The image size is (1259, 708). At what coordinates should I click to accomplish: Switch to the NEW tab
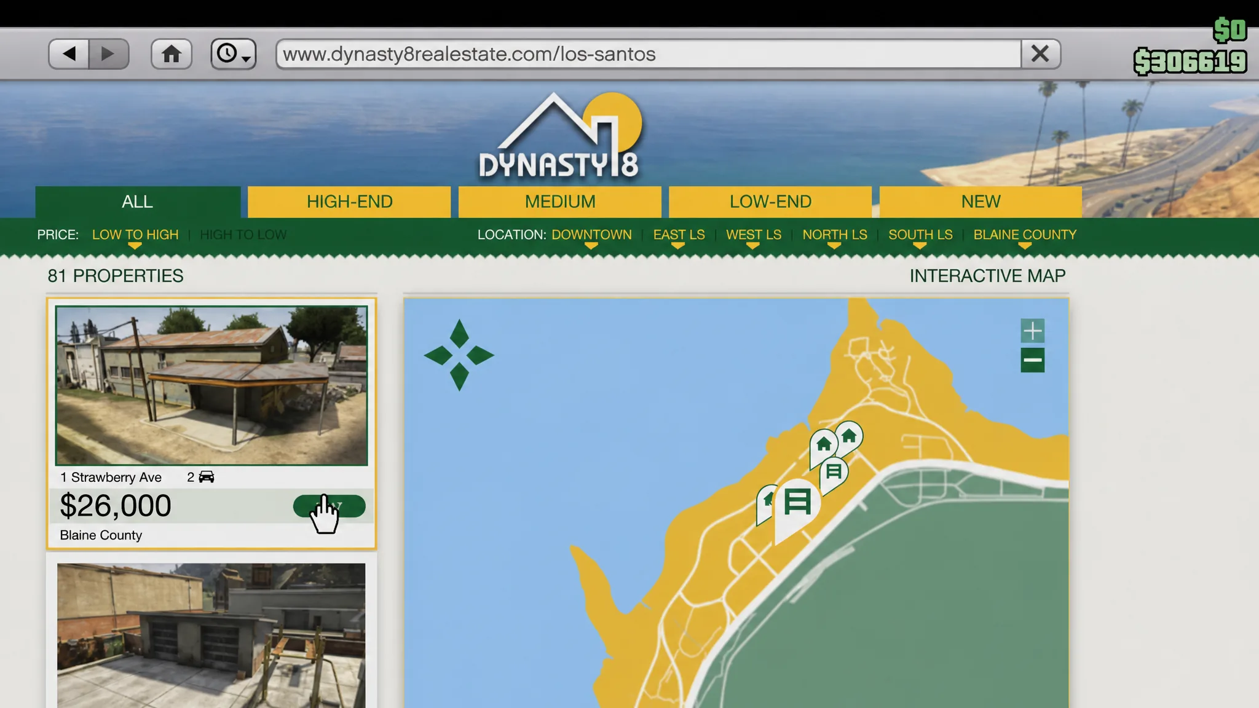tap(981, 202)
